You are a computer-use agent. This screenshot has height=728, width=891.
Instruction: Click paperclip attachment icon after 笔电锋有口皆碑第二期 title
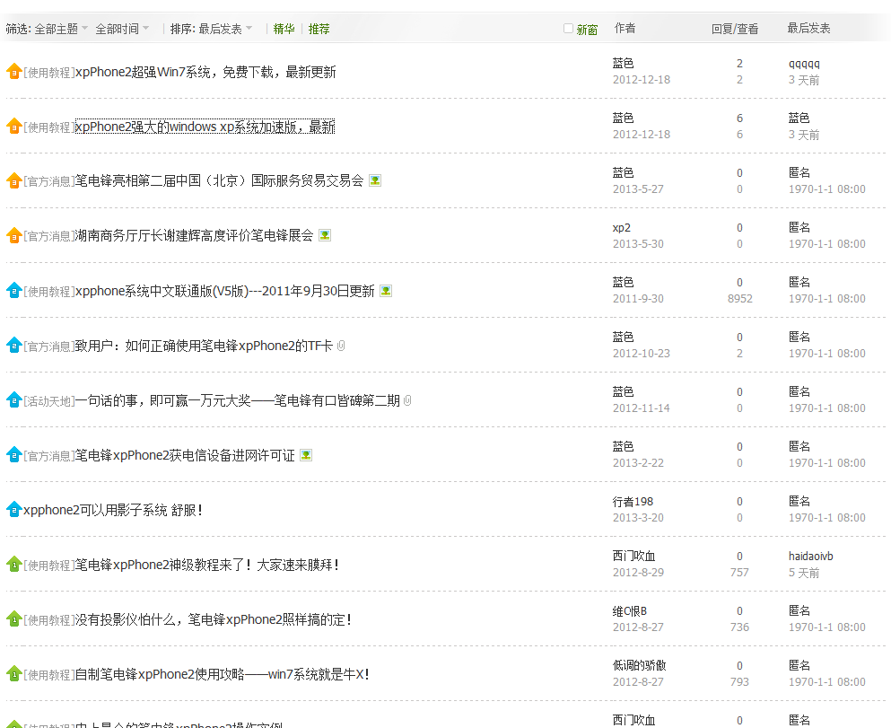[407, 400]
